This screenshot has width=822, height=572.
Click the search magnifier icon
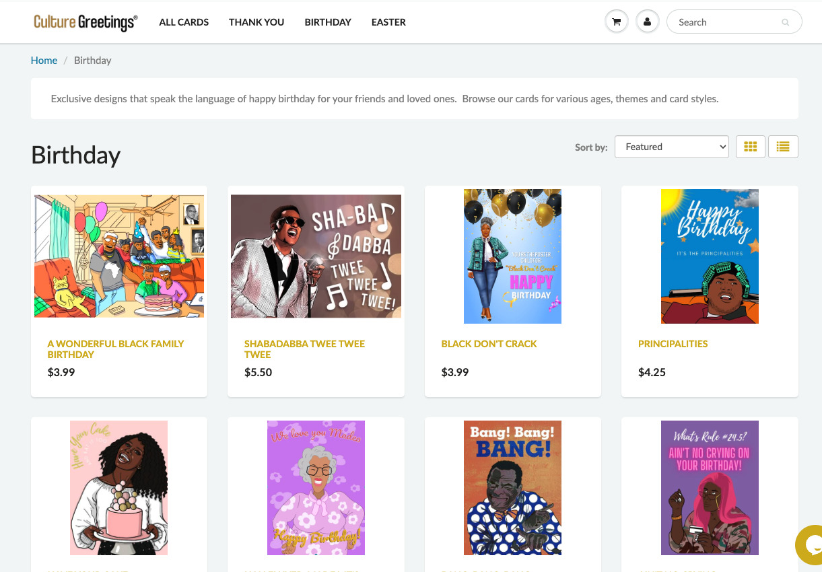click(785, 22)
